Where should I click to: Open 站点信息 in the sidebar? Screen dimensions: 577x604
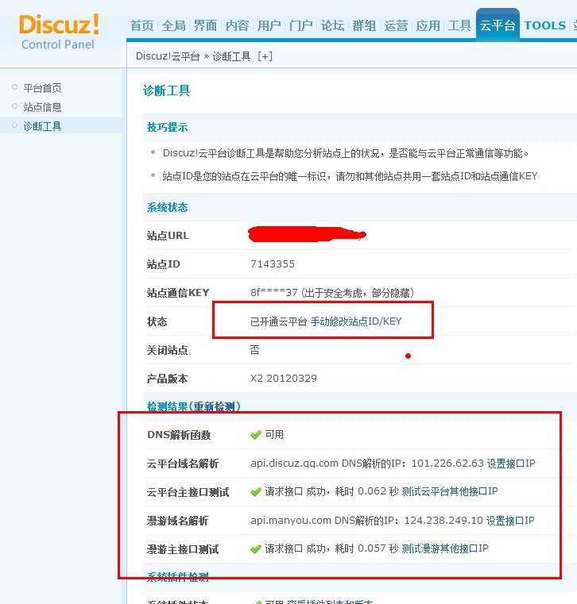tap(42, 107)
